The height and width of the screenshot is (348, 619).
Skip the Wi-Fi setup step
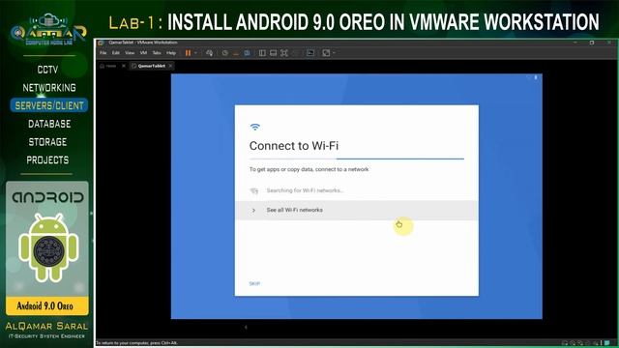tap(254, 283)
